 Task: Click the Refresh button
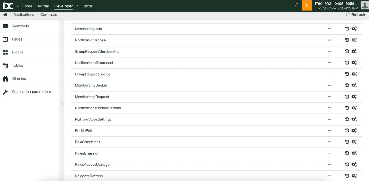355,14
